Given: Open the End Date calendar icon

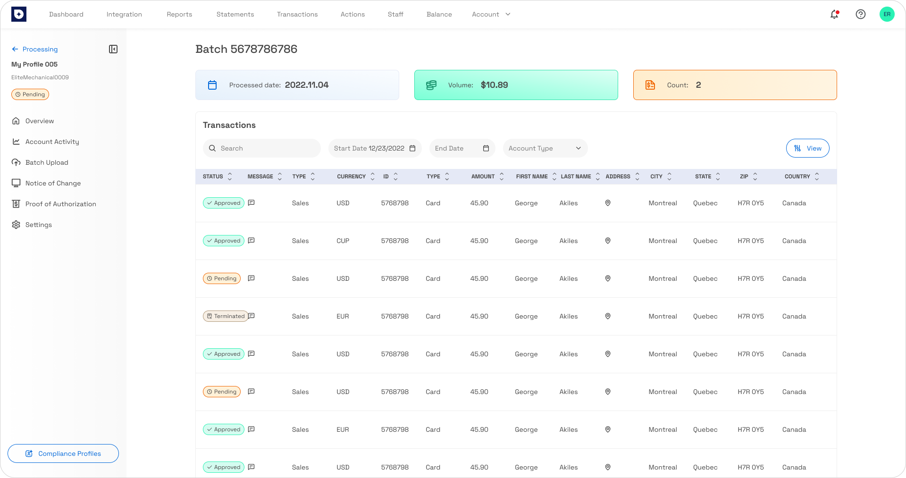Looking at the screenshot, I should tap(486, 148).
